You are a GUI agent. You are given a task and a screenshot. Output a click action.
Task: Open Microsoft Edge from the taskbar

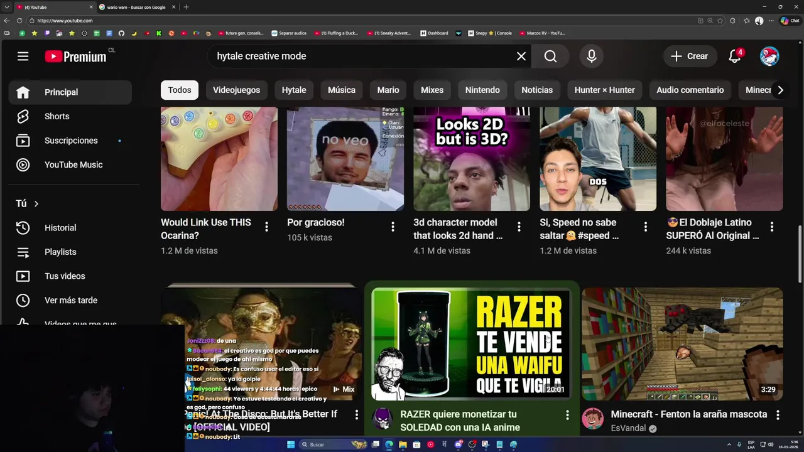pos(389,444)
